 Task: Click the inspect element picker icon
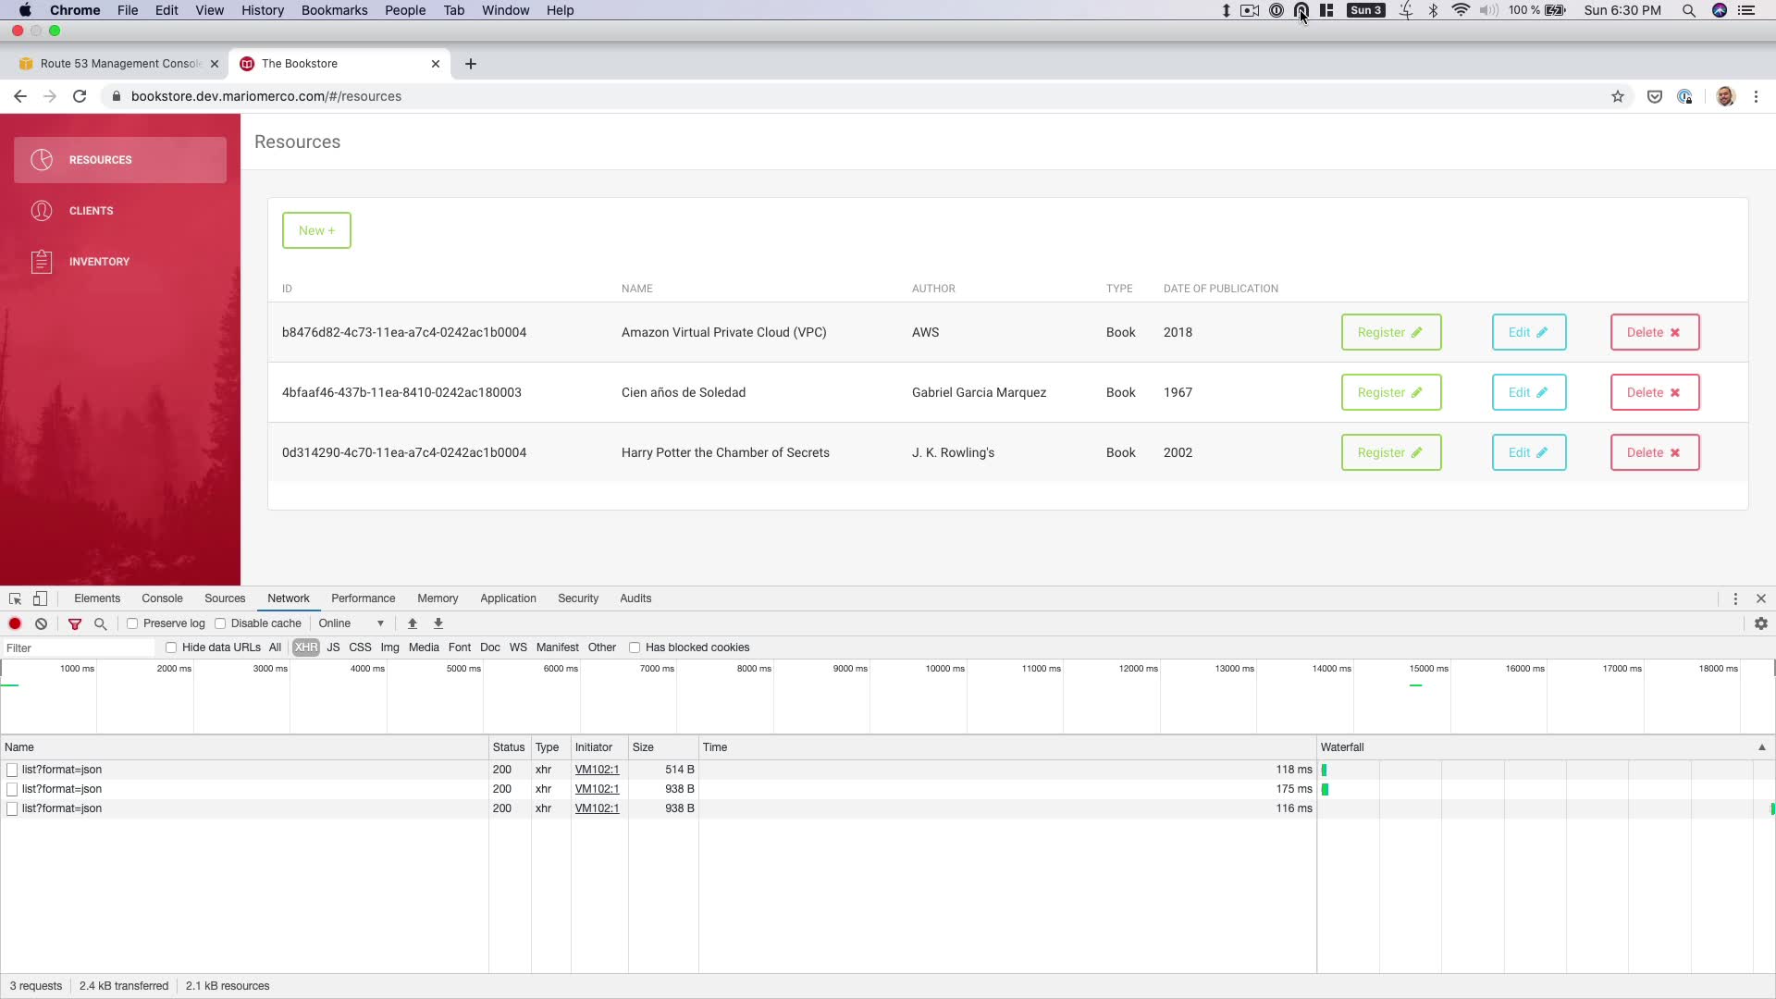pyautogui.click(x=15, y=598)
